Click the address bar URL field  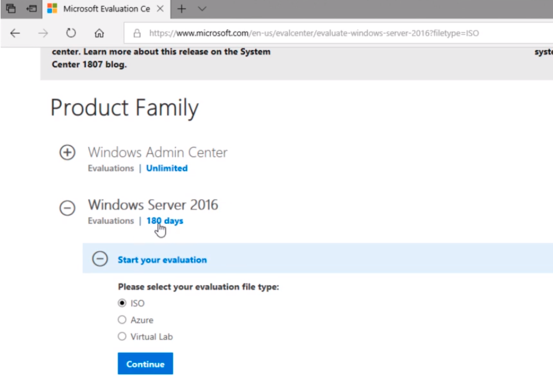click(x=339, y=33)
